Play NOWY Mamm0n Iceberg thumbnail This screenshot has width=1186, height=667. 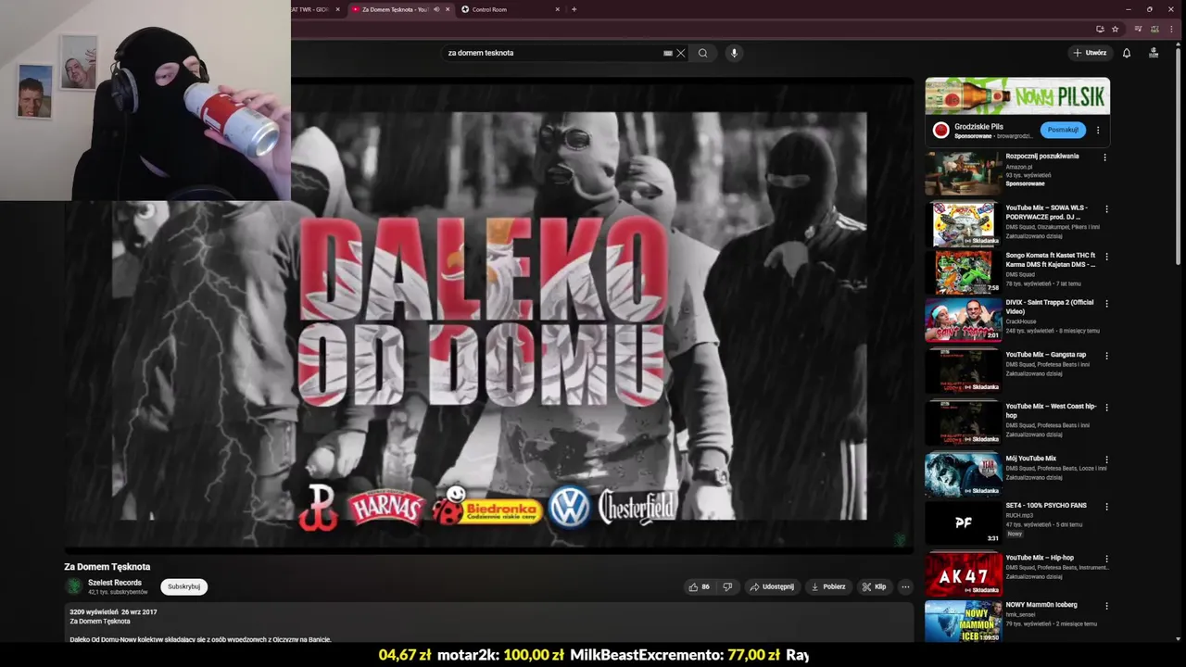tap(963, 622)
